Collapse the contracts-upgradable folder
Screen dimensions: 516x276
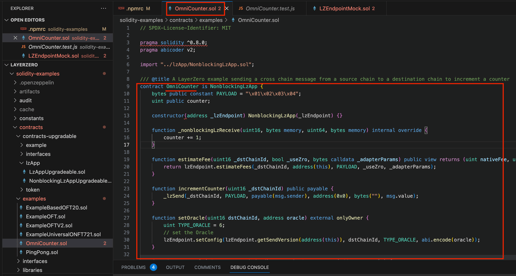pyautogui.click(x=49, y=136)
